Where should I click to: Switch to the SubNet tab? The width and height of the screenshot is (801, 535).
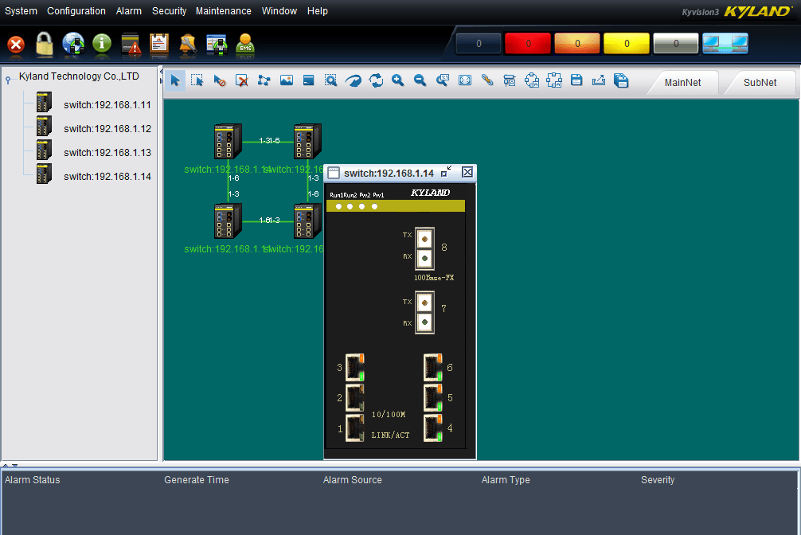coord(760,82)
